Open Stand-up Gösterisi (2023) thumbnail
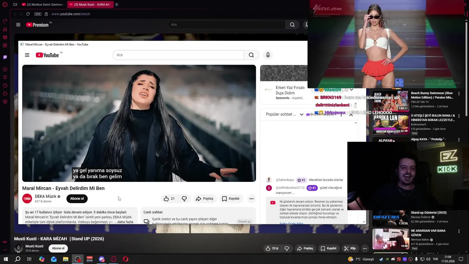This screenshot has height=264, width=469. tap(391, 217)
